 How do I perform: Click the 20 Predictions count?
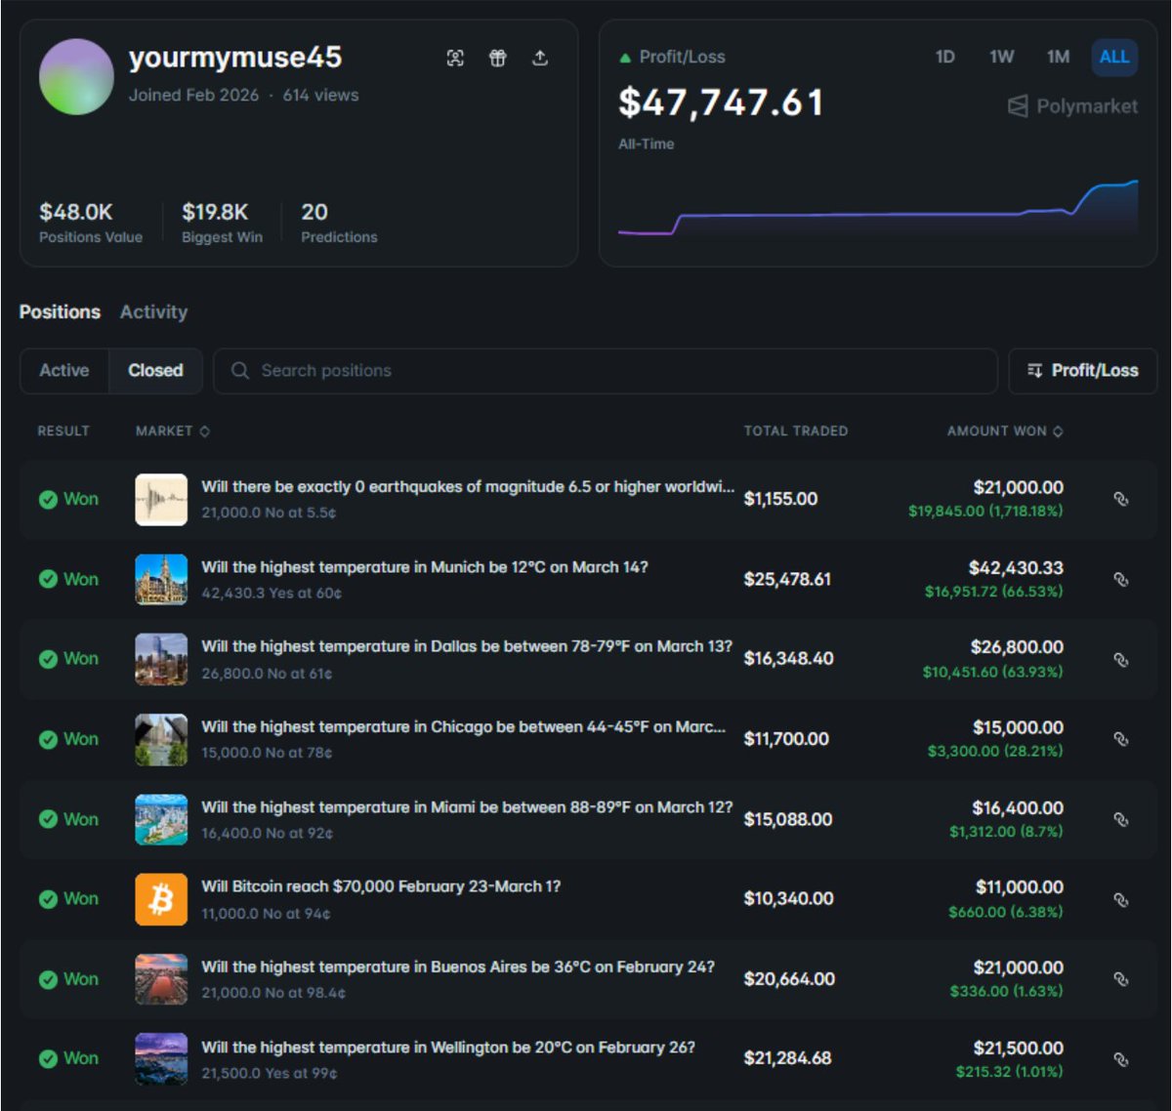click(x=314, y=212)
